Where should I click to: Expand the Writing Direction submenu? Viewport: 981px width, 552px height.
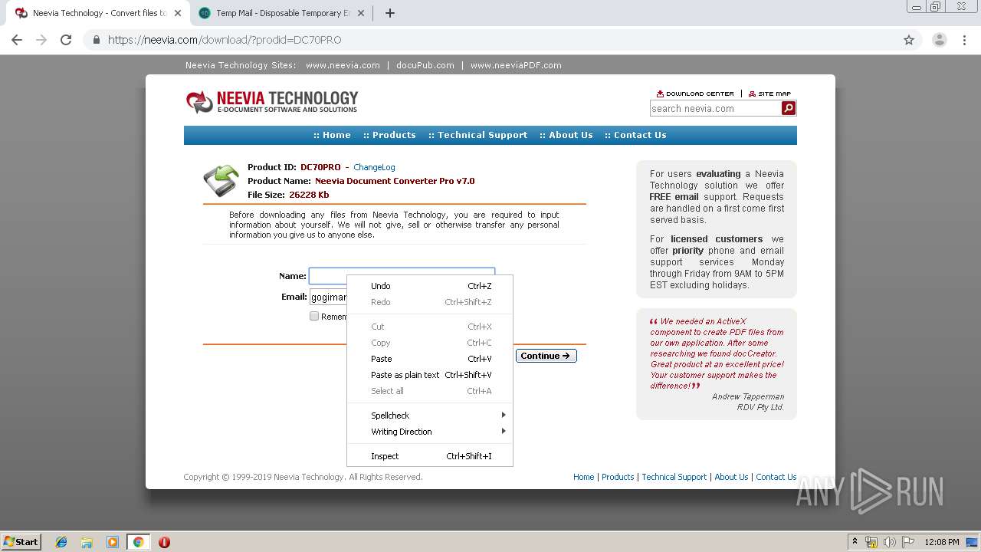coord(430,432)
